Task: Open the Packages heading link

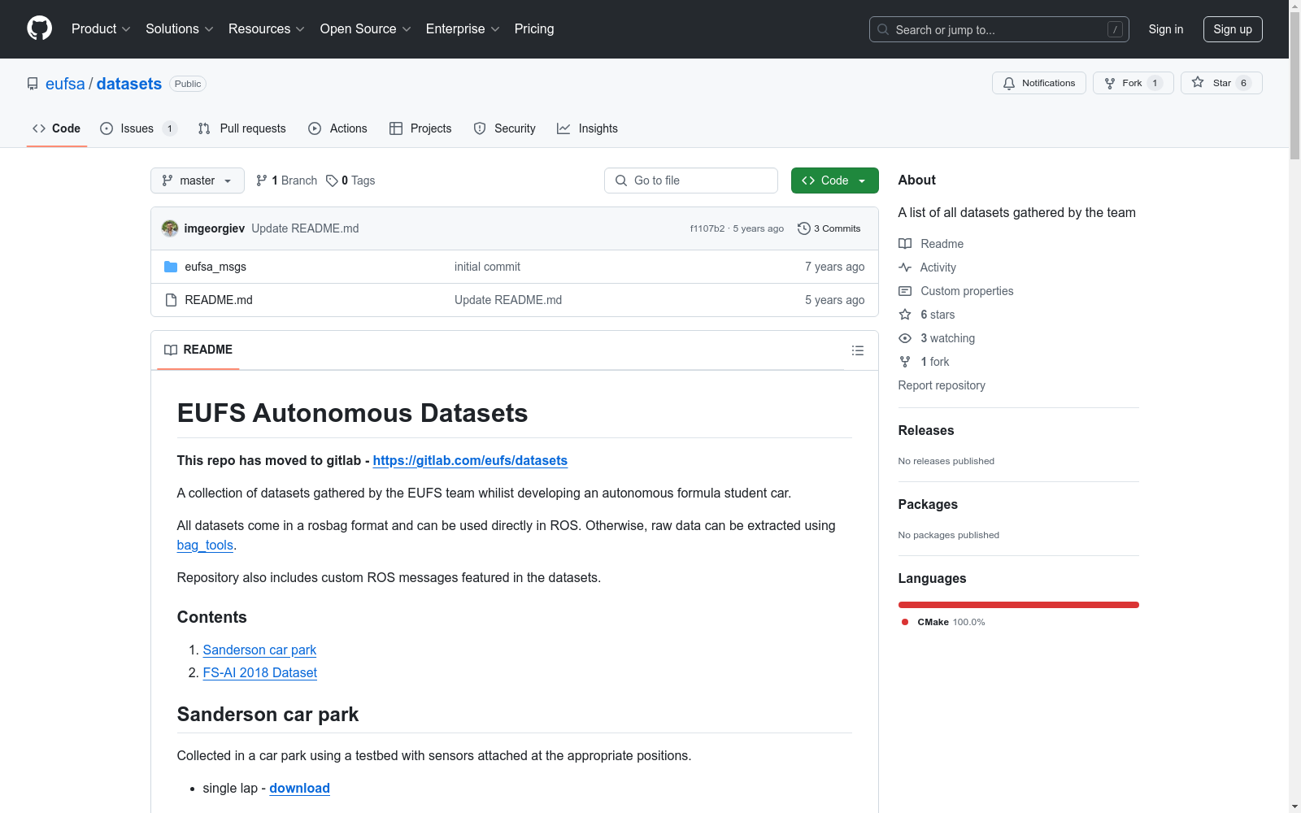Action: pos(928,505)
